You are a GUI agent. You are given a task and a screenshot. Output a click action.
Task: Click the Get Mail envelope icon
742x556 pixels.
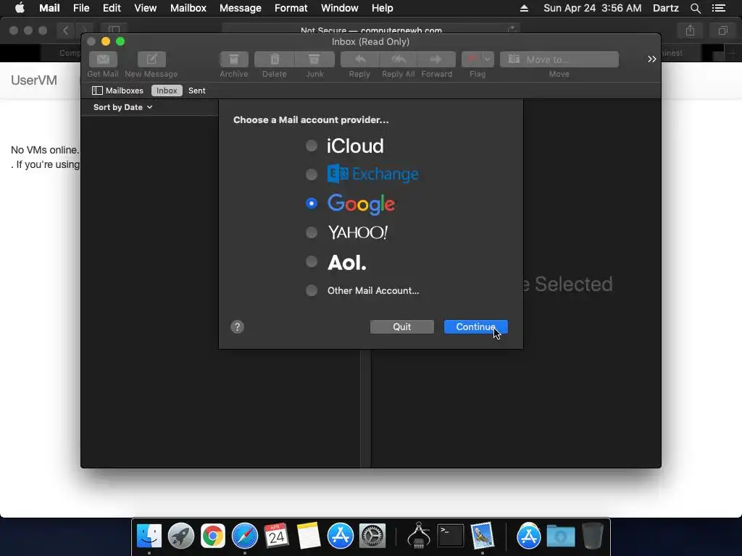pos(103,59)
